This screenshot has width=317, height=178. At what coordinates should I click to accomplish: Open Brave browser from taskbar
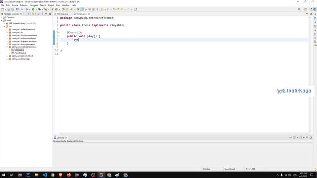pyautogui.click(x=60, y=175)
